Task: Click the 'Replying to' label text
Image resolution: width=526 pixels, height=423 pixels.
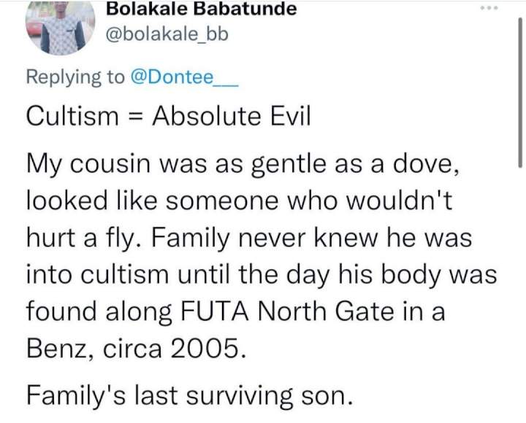Action: point(75,77)
